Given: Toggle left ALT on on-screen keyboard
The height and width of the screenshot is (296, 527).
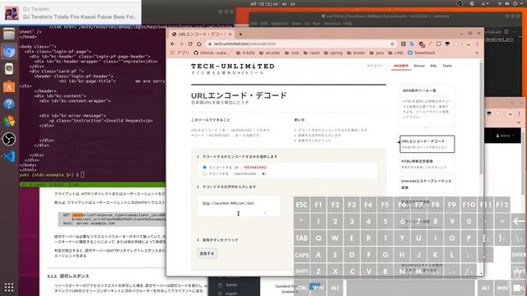Looking at the screenshot, I should pos(335,288).
